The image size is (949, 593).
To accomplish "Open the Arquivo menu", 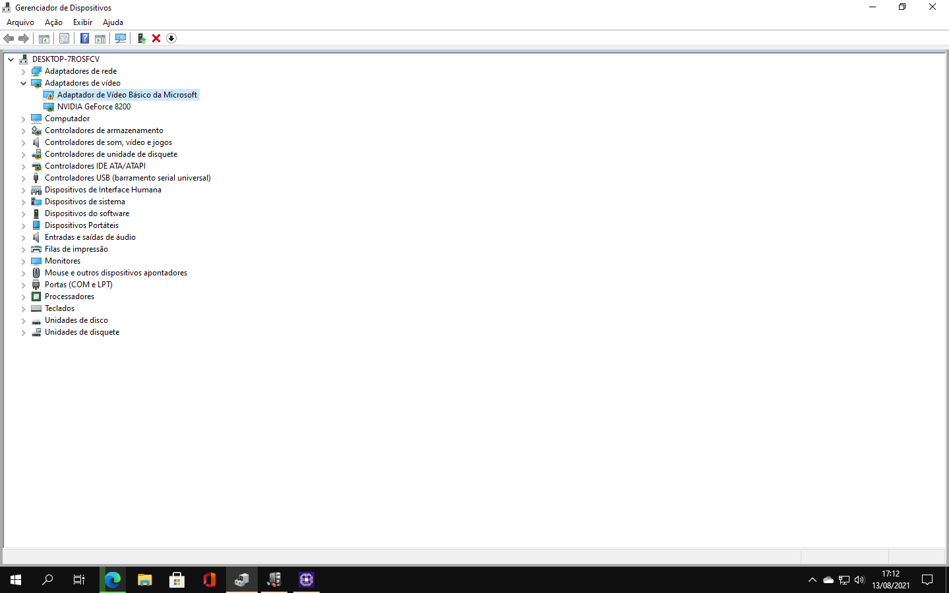I will point(20,22).
